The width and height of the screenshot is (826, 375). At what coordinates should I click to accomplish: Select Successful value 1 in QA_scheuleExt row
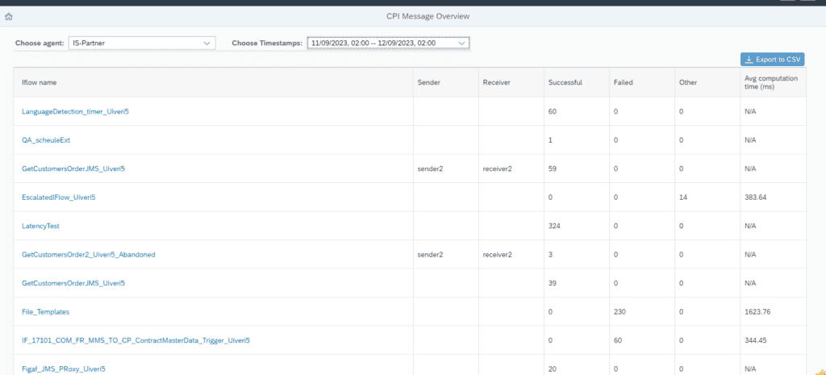550,140
